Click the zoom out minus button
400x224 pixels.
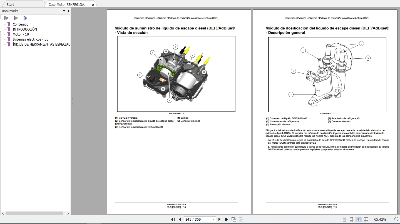tap(396, 219)
